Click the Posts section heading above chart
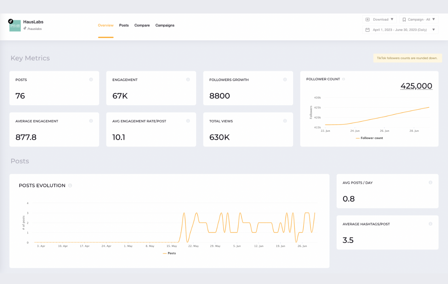This screenshot has width=448, height=284. [x=20, y=161]
